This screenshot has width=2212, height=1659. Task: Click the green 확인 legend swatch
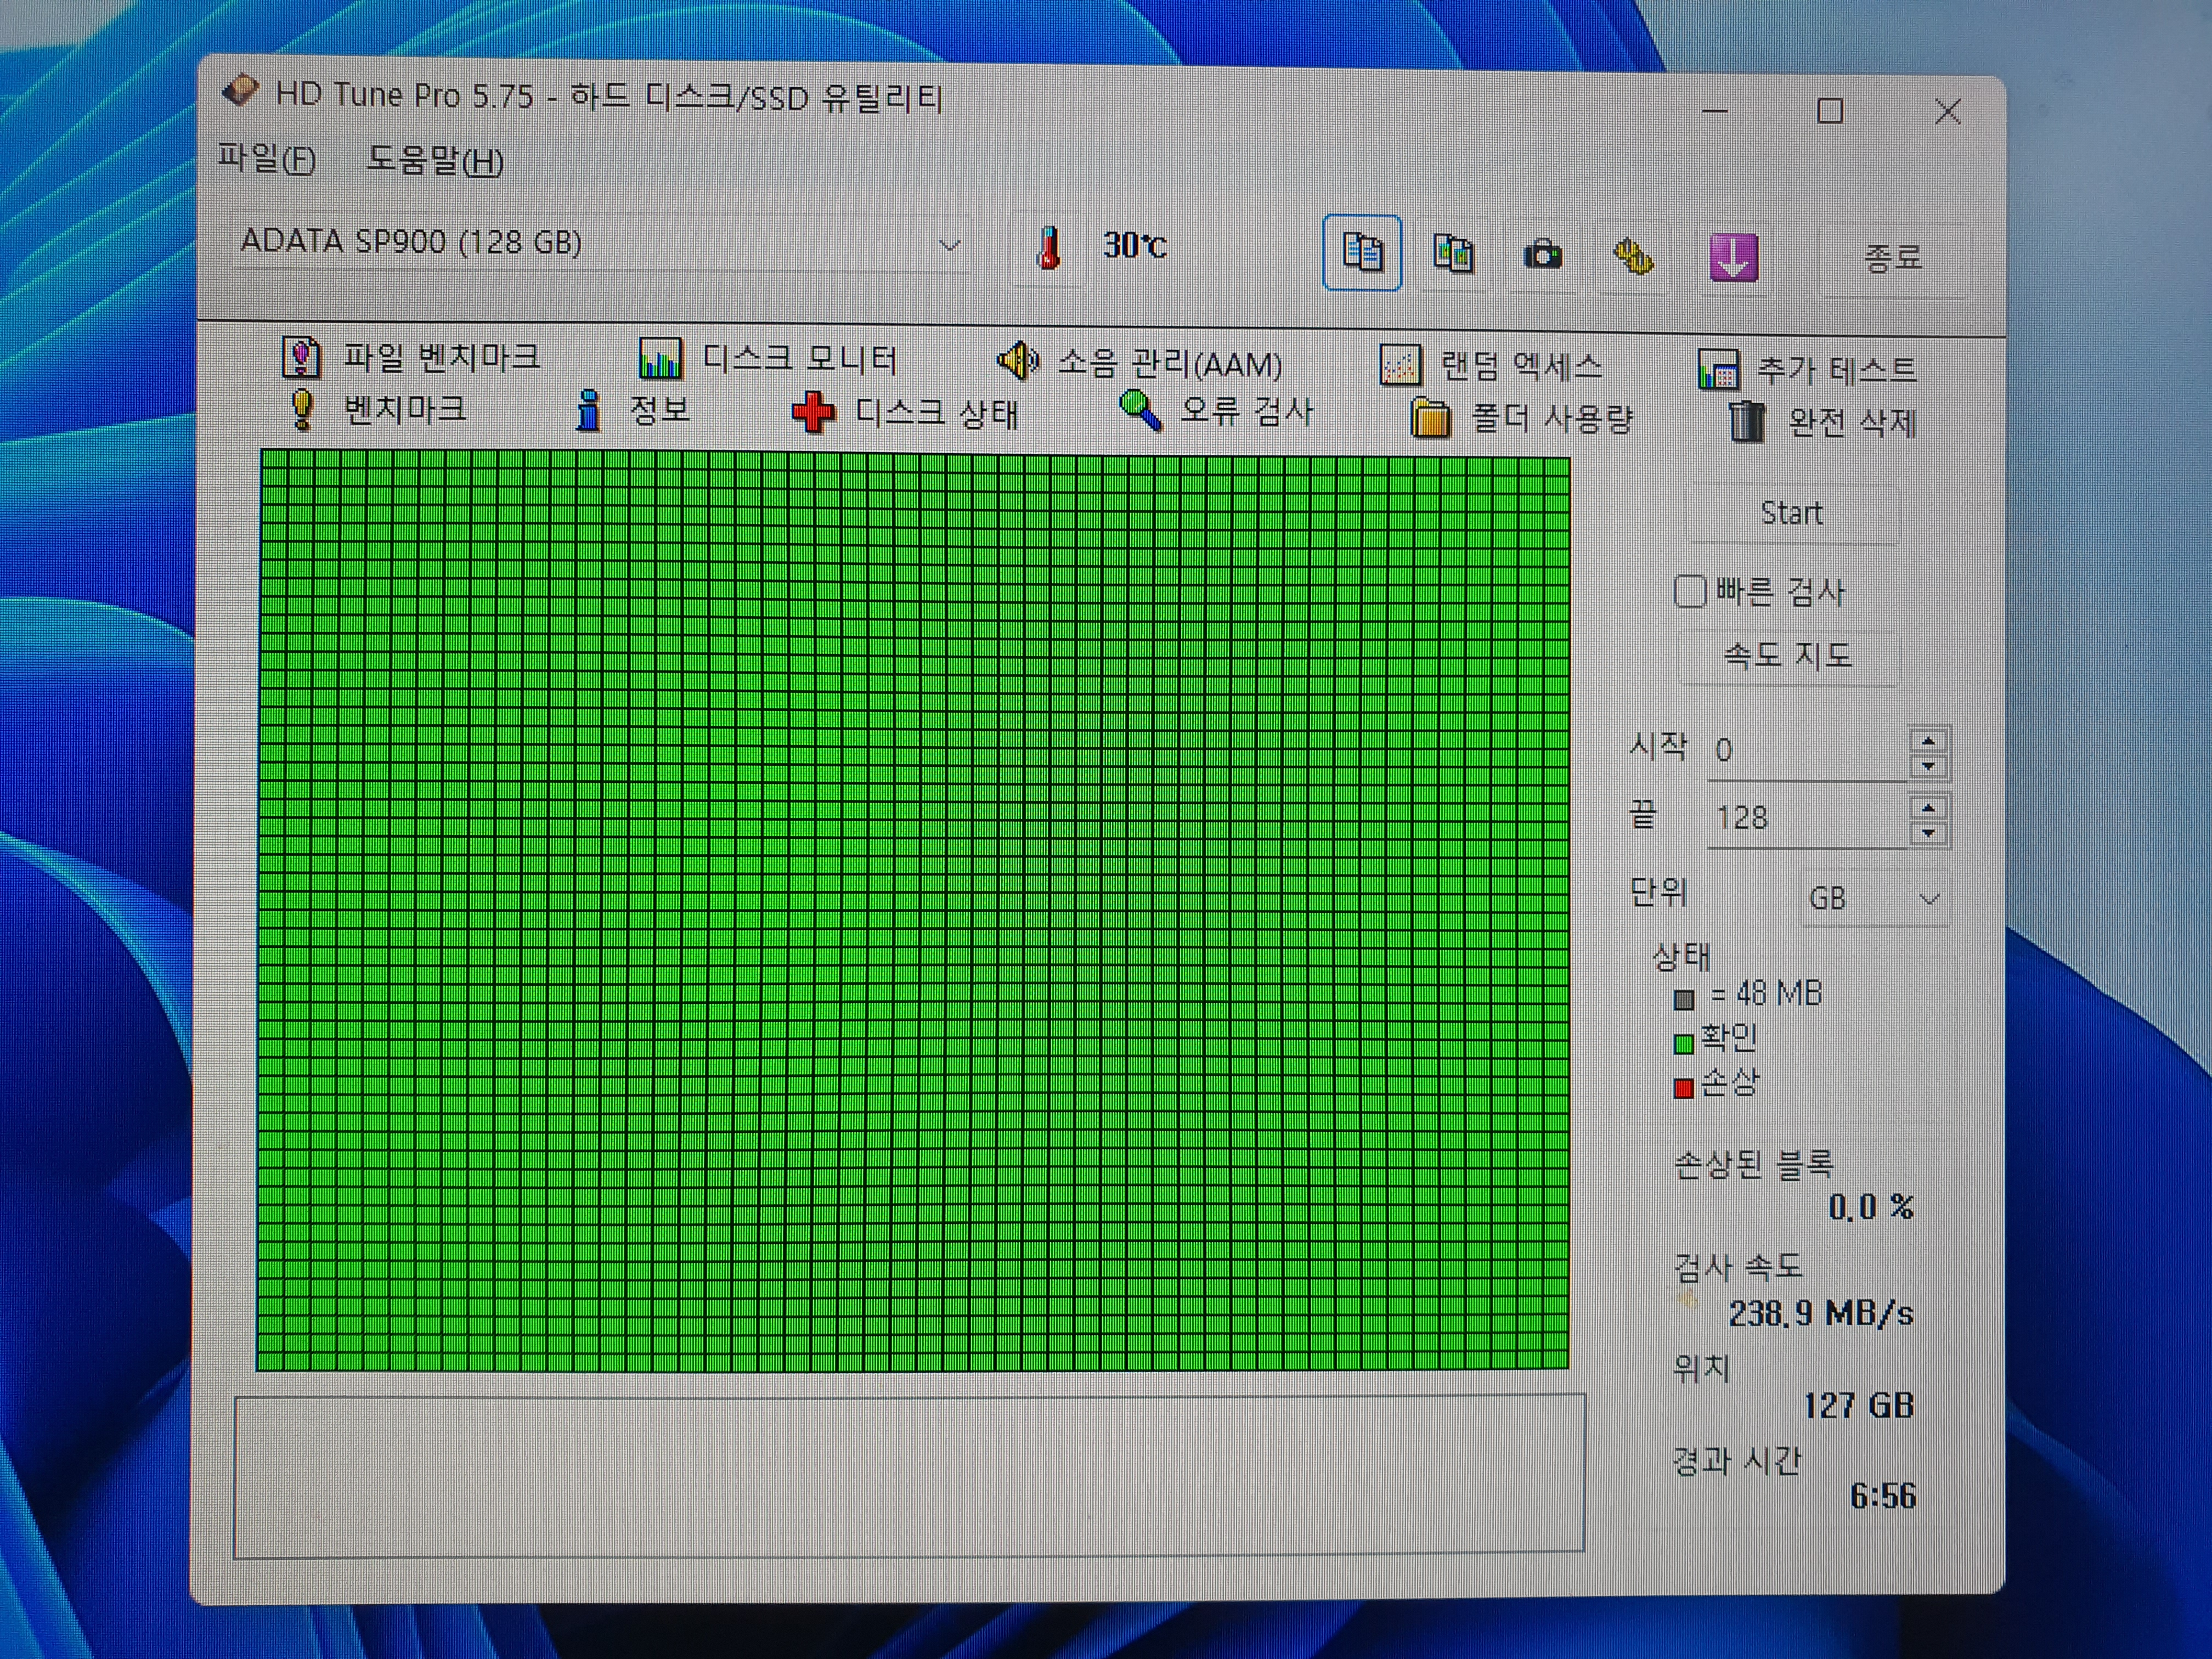[1684, 1045]
